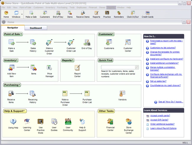
Task: Open 'Customize my list columns?' link
Action: pos(163,48)
